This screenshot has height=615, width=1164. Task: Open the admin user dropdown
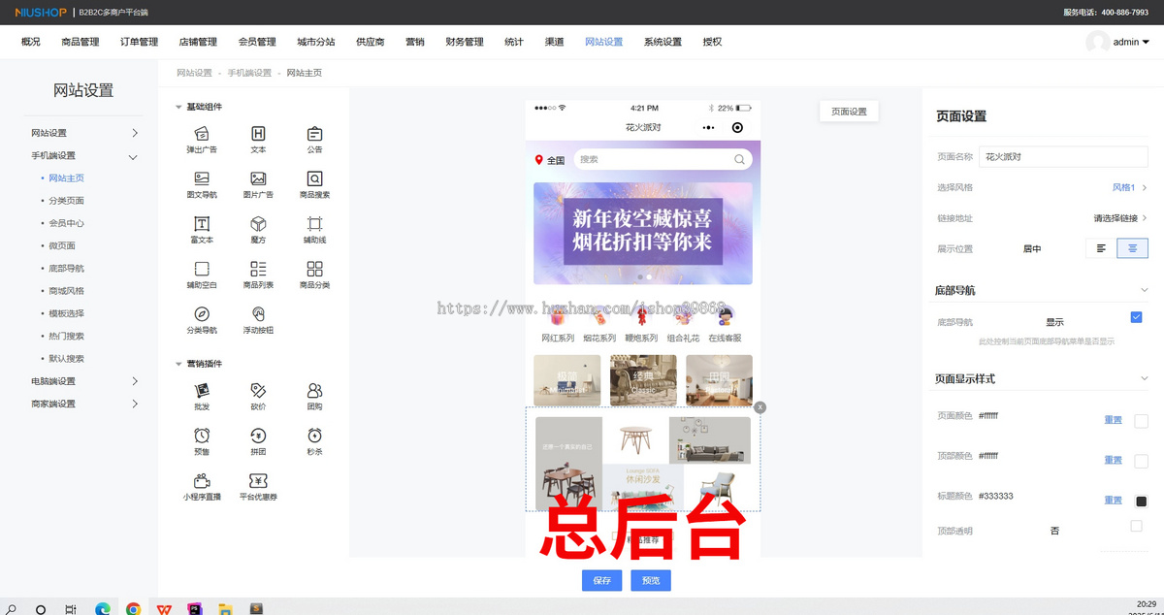coord(1117,42)
